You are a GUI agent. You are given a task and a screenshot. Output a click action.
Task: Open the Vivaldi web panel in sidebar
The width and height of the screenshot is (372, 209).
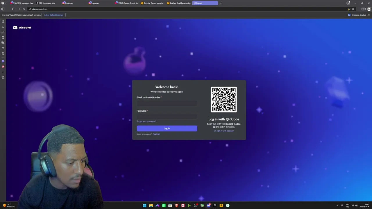point(3,66)
